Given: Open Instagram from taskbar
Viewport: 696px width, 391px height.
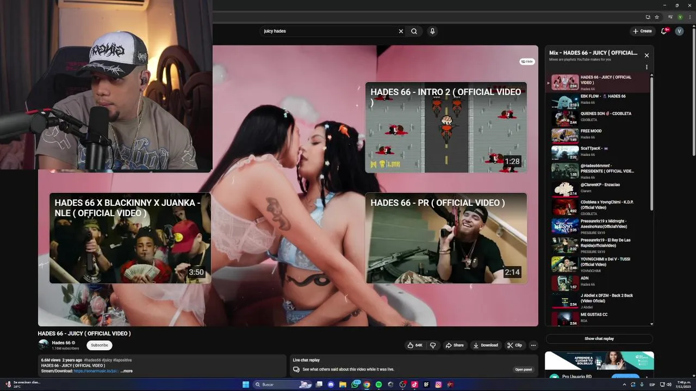Looking at the screenshot, I should 438,384.
